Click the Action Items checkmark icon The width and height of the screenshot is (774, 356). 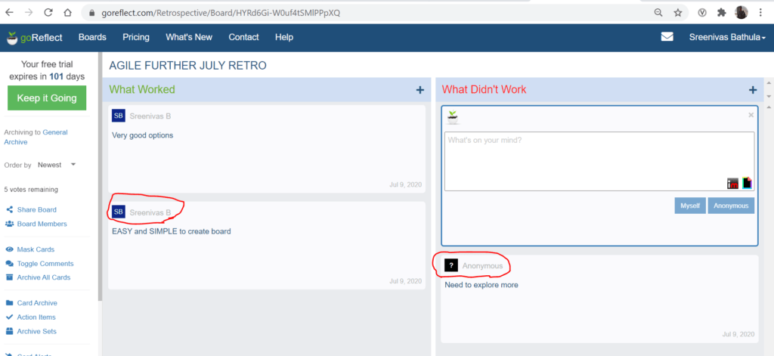pyautogui.click(x=9, y=317)
